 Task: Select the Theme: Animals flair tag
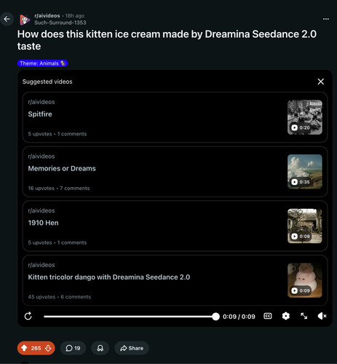pyautogui.click(x=42, y=63)
